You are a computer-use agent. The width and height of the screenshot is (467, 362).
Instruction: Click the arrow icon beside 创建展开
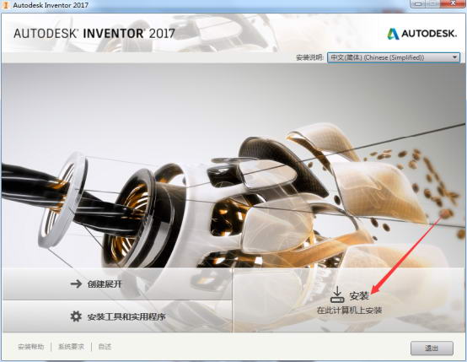(76, 284)
